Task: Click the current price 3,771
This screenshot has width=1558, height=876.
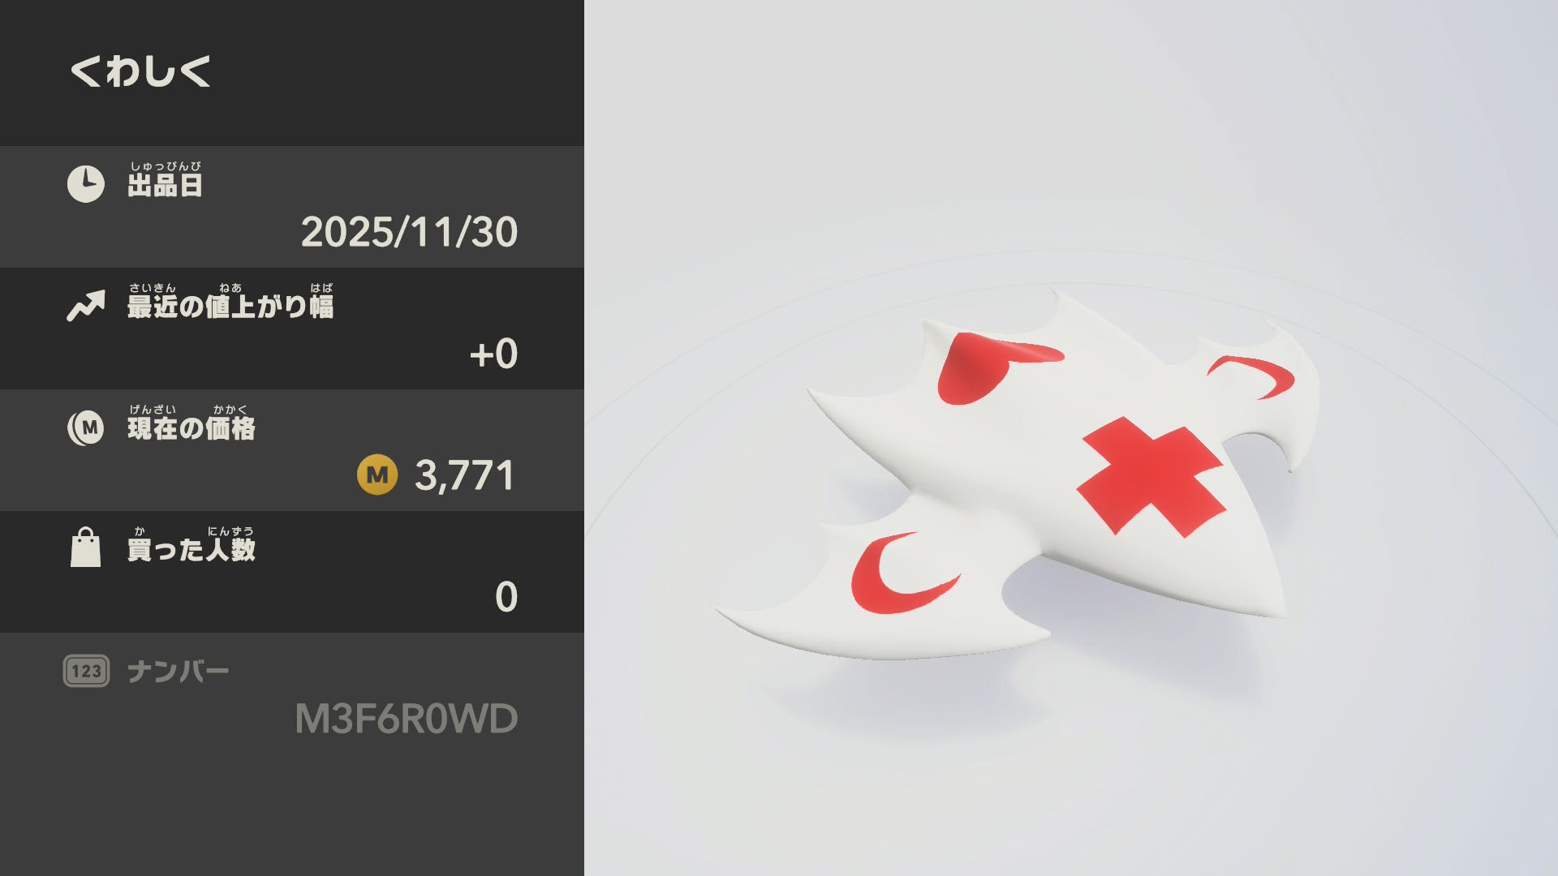Action: tap(464, 475)
